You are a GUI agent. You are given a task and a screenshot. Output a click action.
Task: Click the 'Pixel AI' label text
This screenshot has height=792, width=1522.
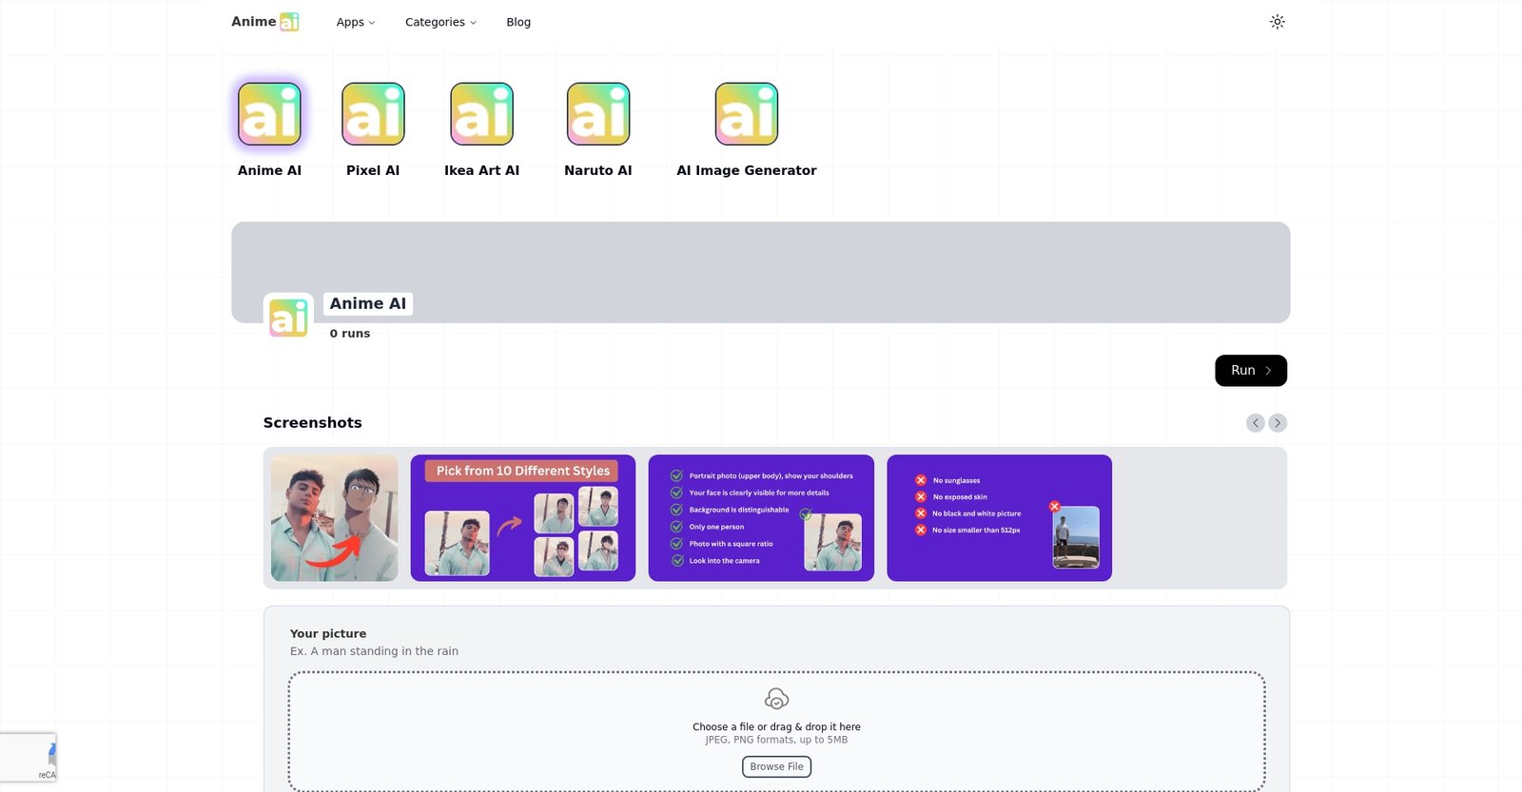tap(373, 170)
